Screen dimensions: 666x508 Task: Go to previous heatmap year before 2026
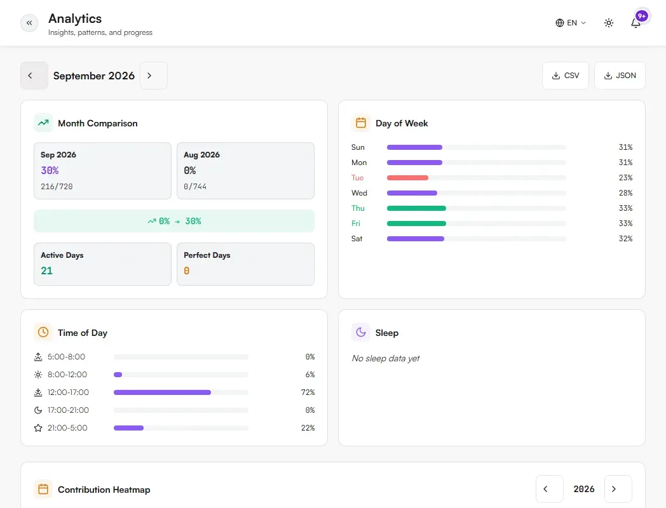click(550, 489)
